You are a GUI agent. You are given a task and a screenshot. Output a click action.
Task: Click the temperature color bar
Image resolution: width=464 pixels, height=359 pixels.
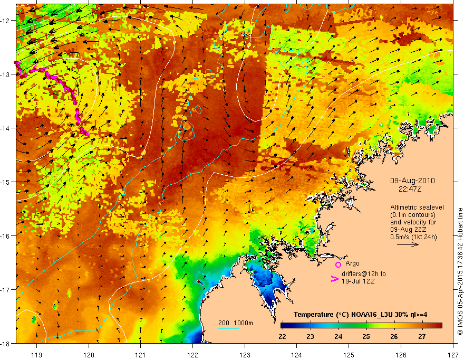pyautogui.click(x=361, y=325)
